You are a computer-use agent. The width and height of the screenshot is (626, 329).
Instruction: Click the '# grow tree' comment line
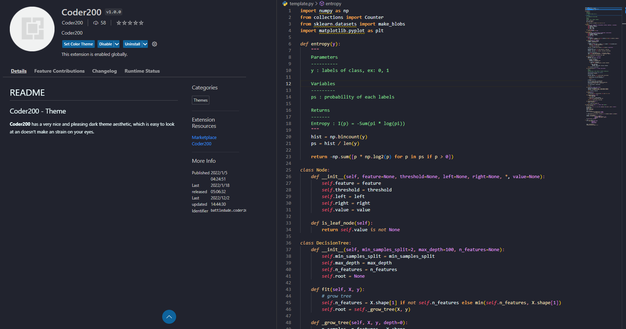[337, 296]
